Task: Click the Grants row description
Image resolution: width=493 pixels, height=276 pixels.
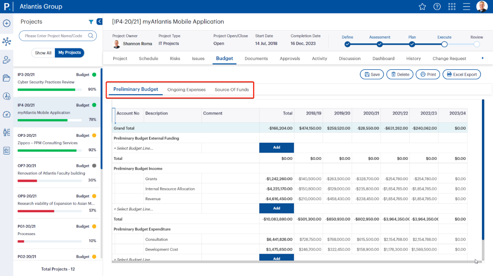Action: pos(151,179)
